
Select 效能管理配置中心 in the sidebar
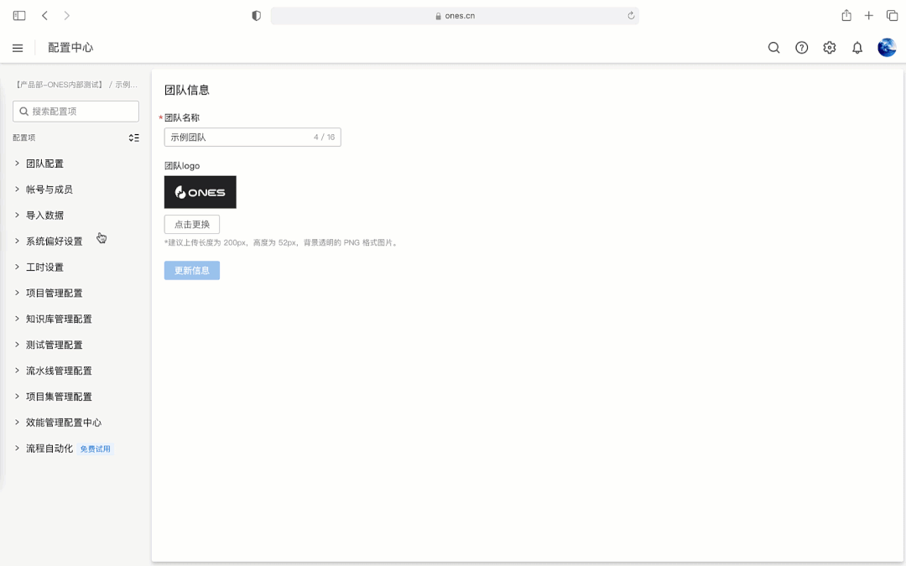tap(64, 423)
